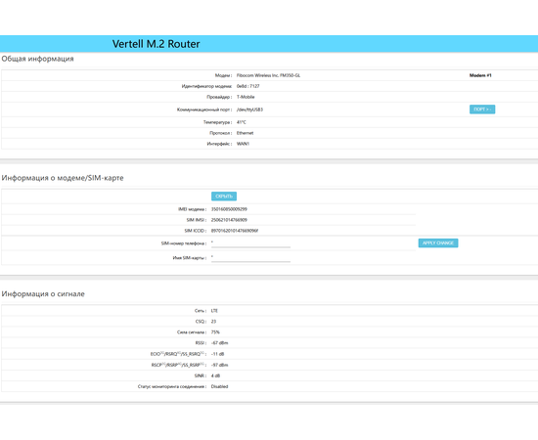Screen dimensions: 538x440
Task: Click the Vertell M.2 Router header title
Action: [157, 44]
